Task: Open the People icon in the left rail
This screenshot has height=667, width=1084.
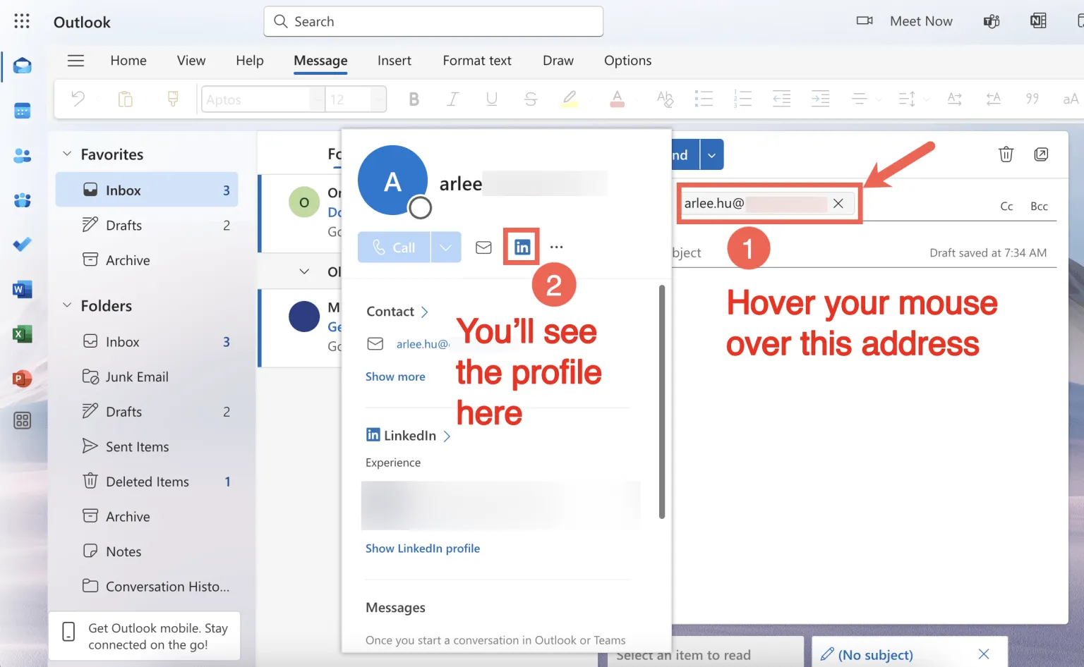Action: pyautogui.click(x=22, y=156)
